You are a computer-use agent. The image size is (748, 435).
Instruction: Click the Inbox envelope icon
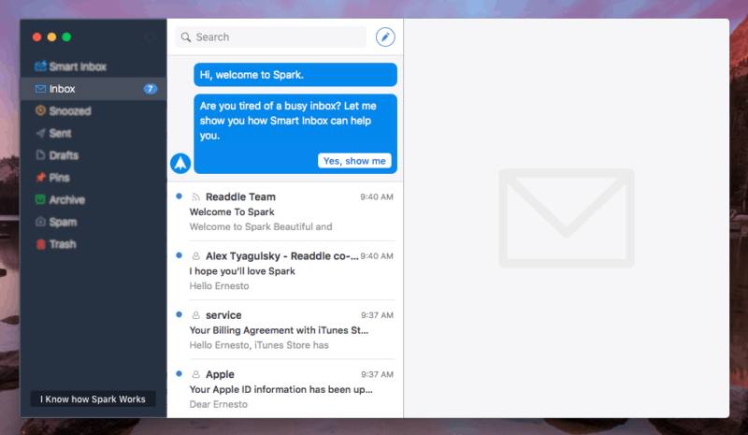pyautogui.click(x=40, y=89)
